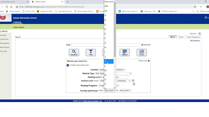Choose level D from the list
Image resolution: width=209 pixels, height=117 pixels.
coord(109,29)
